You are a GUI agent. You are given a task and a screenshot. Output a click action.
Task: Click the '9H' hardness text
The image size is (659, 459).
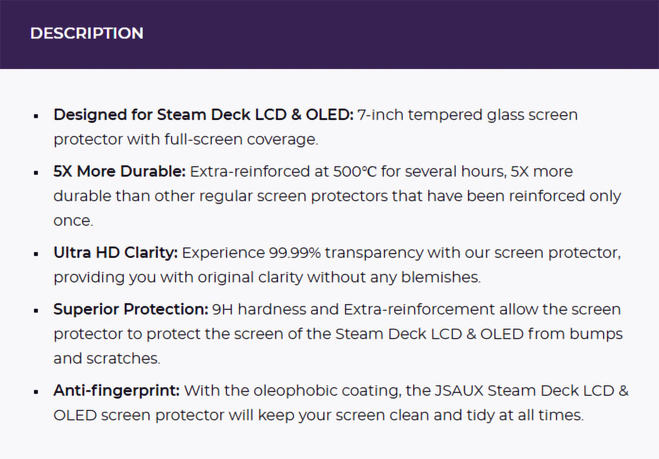coord(222,309)
